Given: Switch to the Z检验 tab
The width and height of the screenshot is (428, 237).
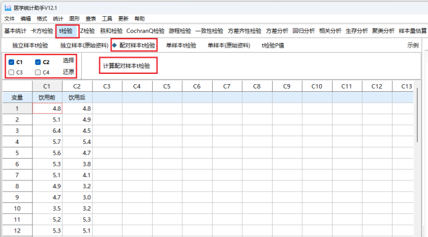Looking at the screenshot, I should (x=88, y=31).
